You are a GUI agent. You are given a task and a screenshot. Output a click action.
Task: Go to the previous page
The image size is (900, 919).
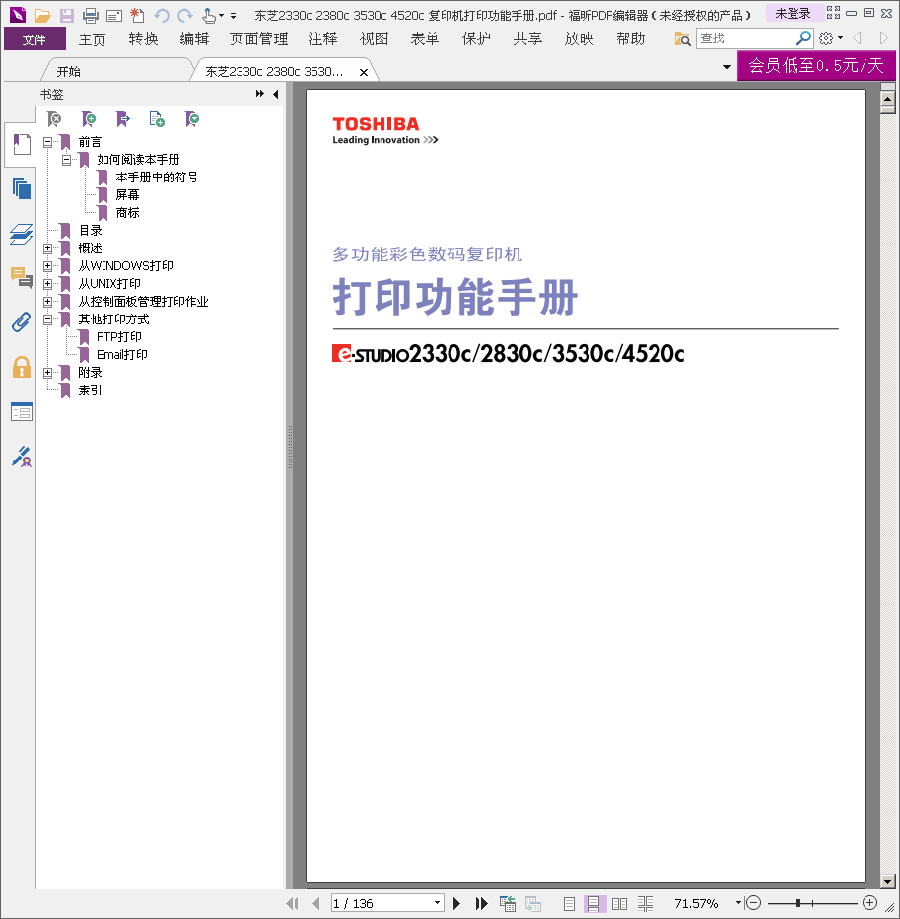point(316,904)
